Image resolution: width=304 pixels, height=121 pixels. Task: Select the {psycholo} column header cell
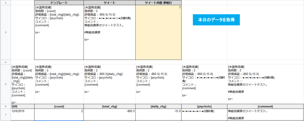pyautogui.click(x=204, y=106)
